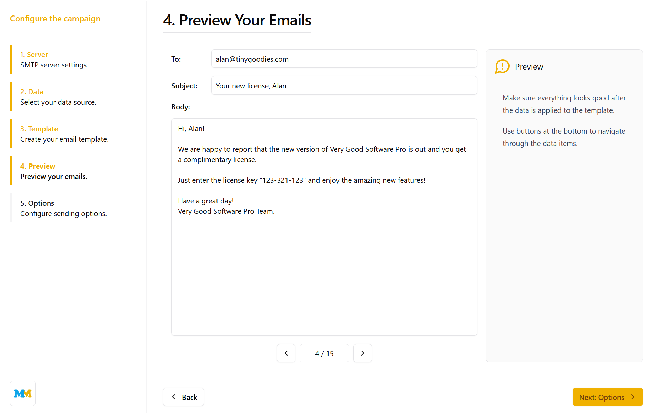
Task: Click 'Hi, Alan!' greeting line
Action: tap(191, 129)
